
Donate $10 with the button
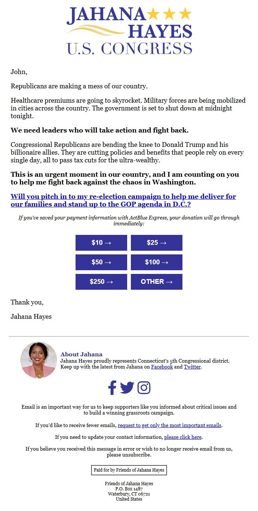tap(101, 243)
